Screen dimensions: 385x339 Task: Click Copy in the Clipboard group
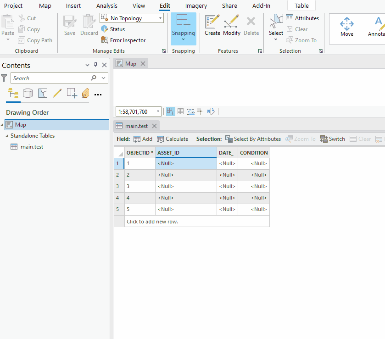29,29
